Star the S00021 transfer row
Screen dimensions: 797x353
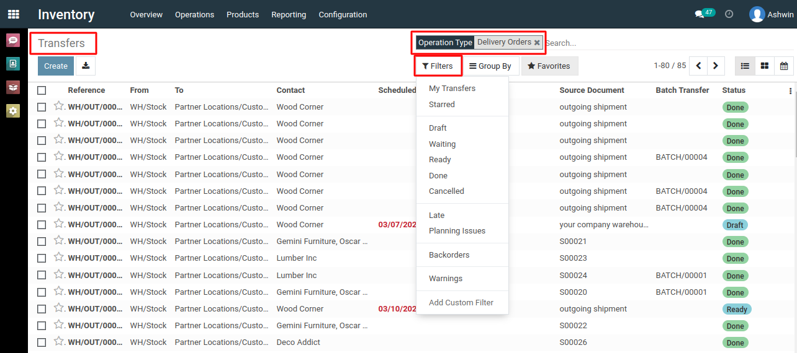pos(59,240)
